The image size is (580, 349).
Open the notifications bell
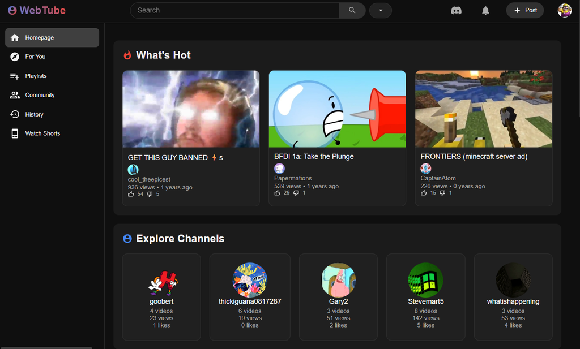pyautogui.click(x=485, y=10)
